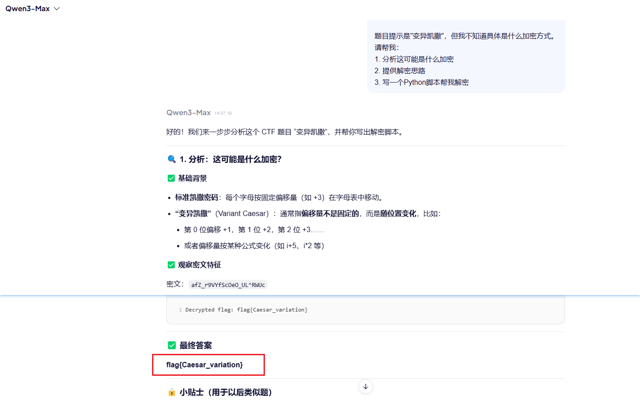This screenshot has height=403, width=640.
Task: Click the Decrypted flag output line
Action: [x=246, y=309]
